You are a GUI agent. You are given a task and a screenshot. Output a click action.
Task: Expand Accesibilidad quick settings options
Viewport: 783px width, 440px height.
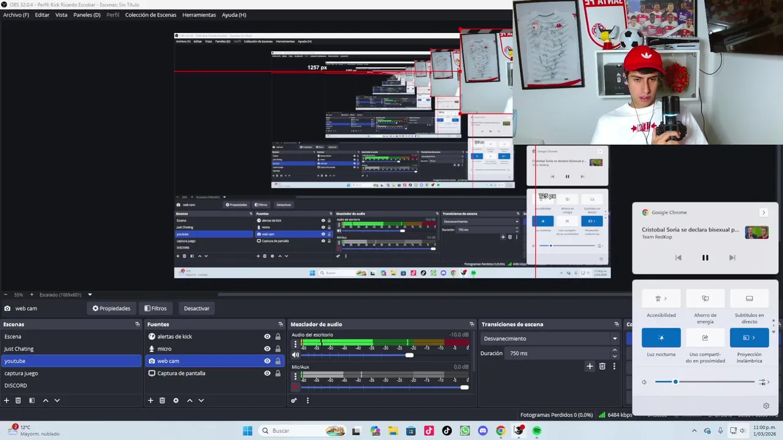(666, 298)
